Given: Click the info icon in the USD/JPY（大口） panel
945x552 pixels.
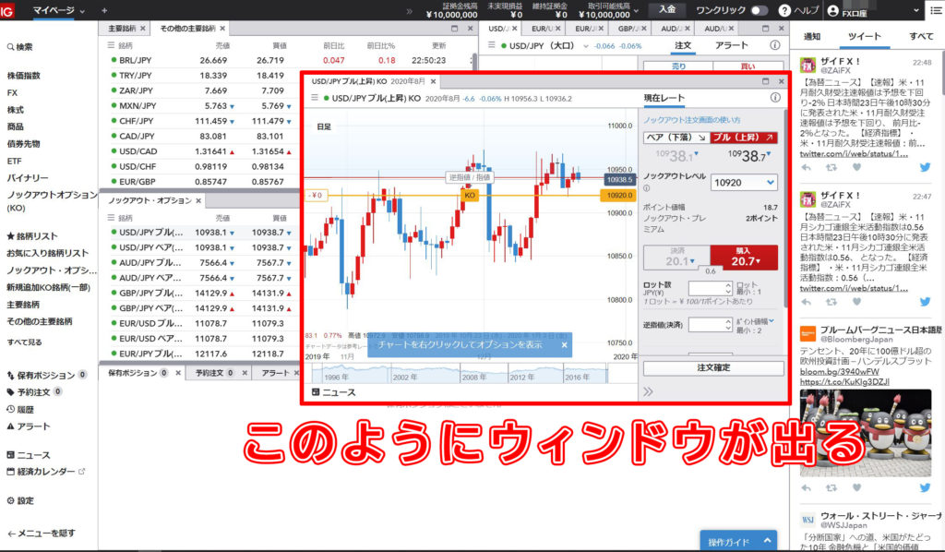Looking at the screenshot, I should pos(775,45).
